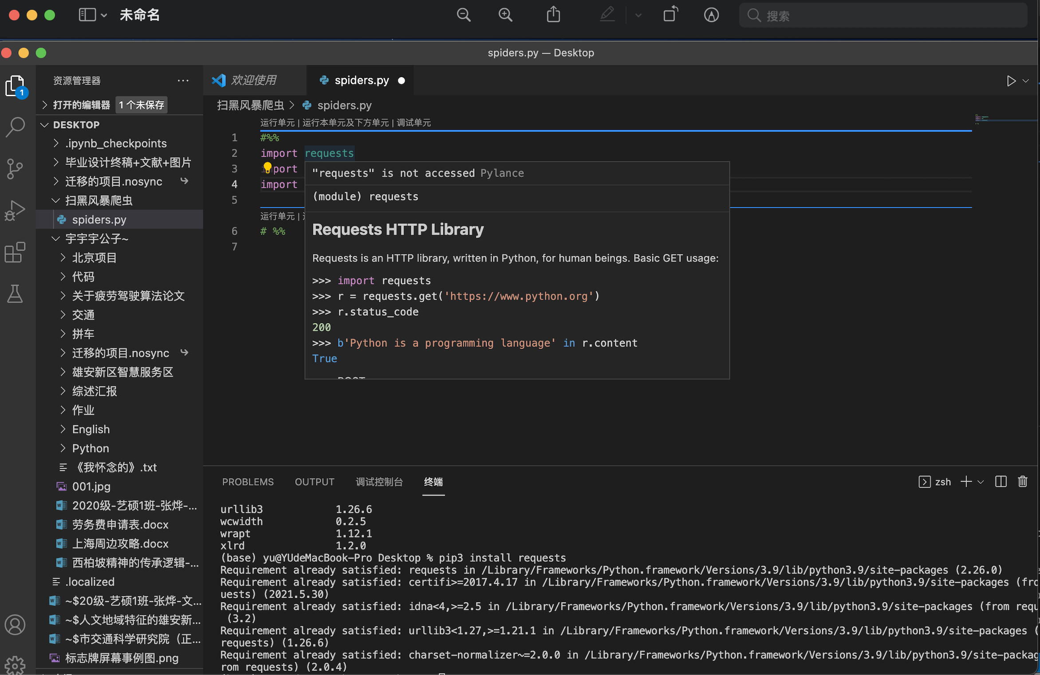Open the Accounts icon
Image resolution: width=1040 pixels, height=675 pixels.
point(15,625)
